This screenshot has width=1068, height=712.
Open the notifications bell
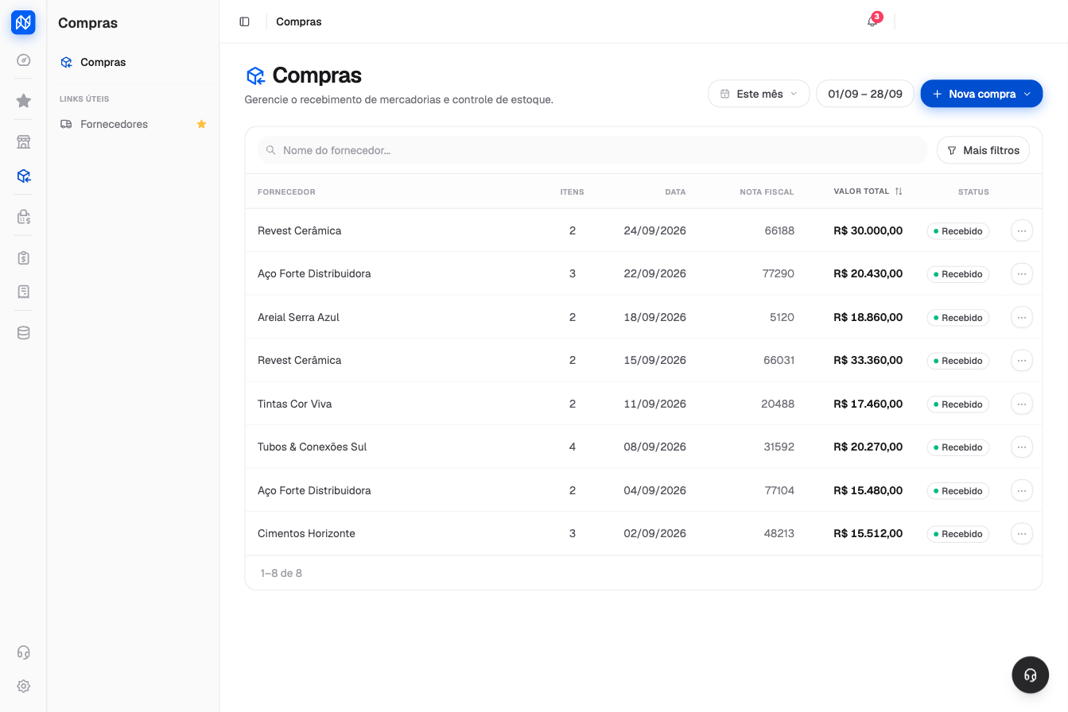pyautogui.click(x=872, y=21)
